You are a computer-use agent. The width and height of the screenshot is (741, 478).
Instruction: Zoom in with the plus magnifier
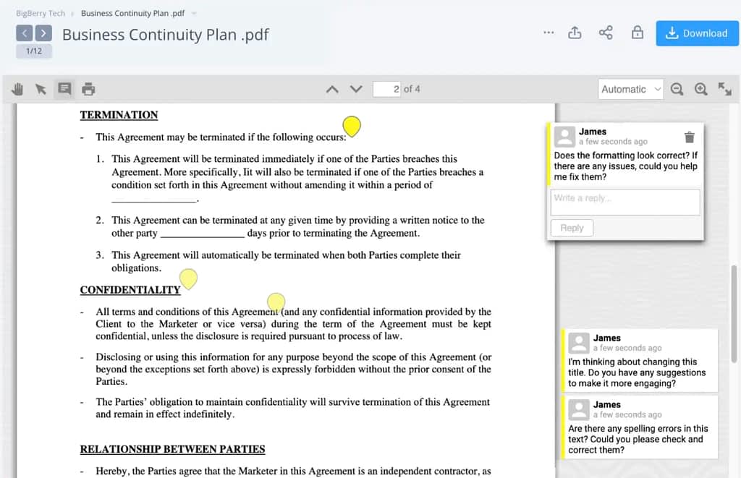700,89
